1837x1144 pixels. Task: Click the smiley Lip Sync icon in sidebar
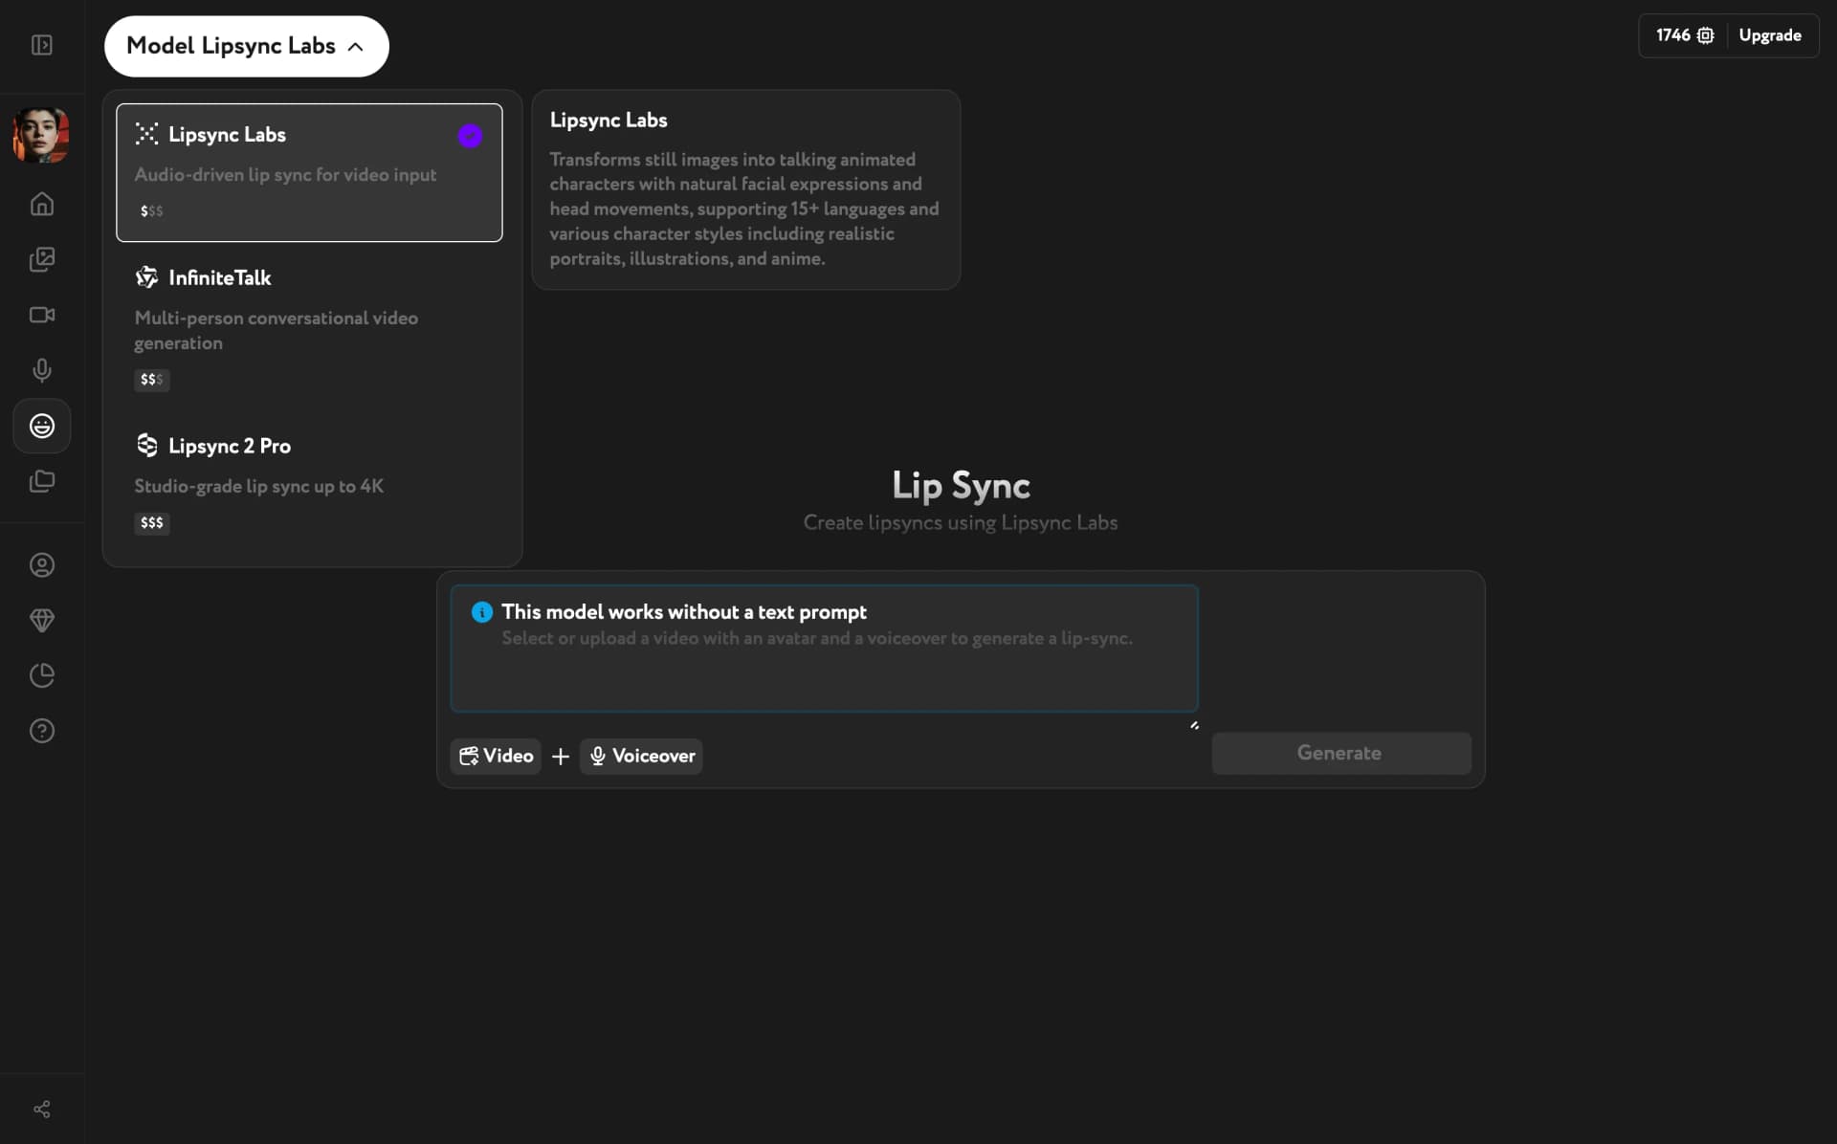click(41, 426)
